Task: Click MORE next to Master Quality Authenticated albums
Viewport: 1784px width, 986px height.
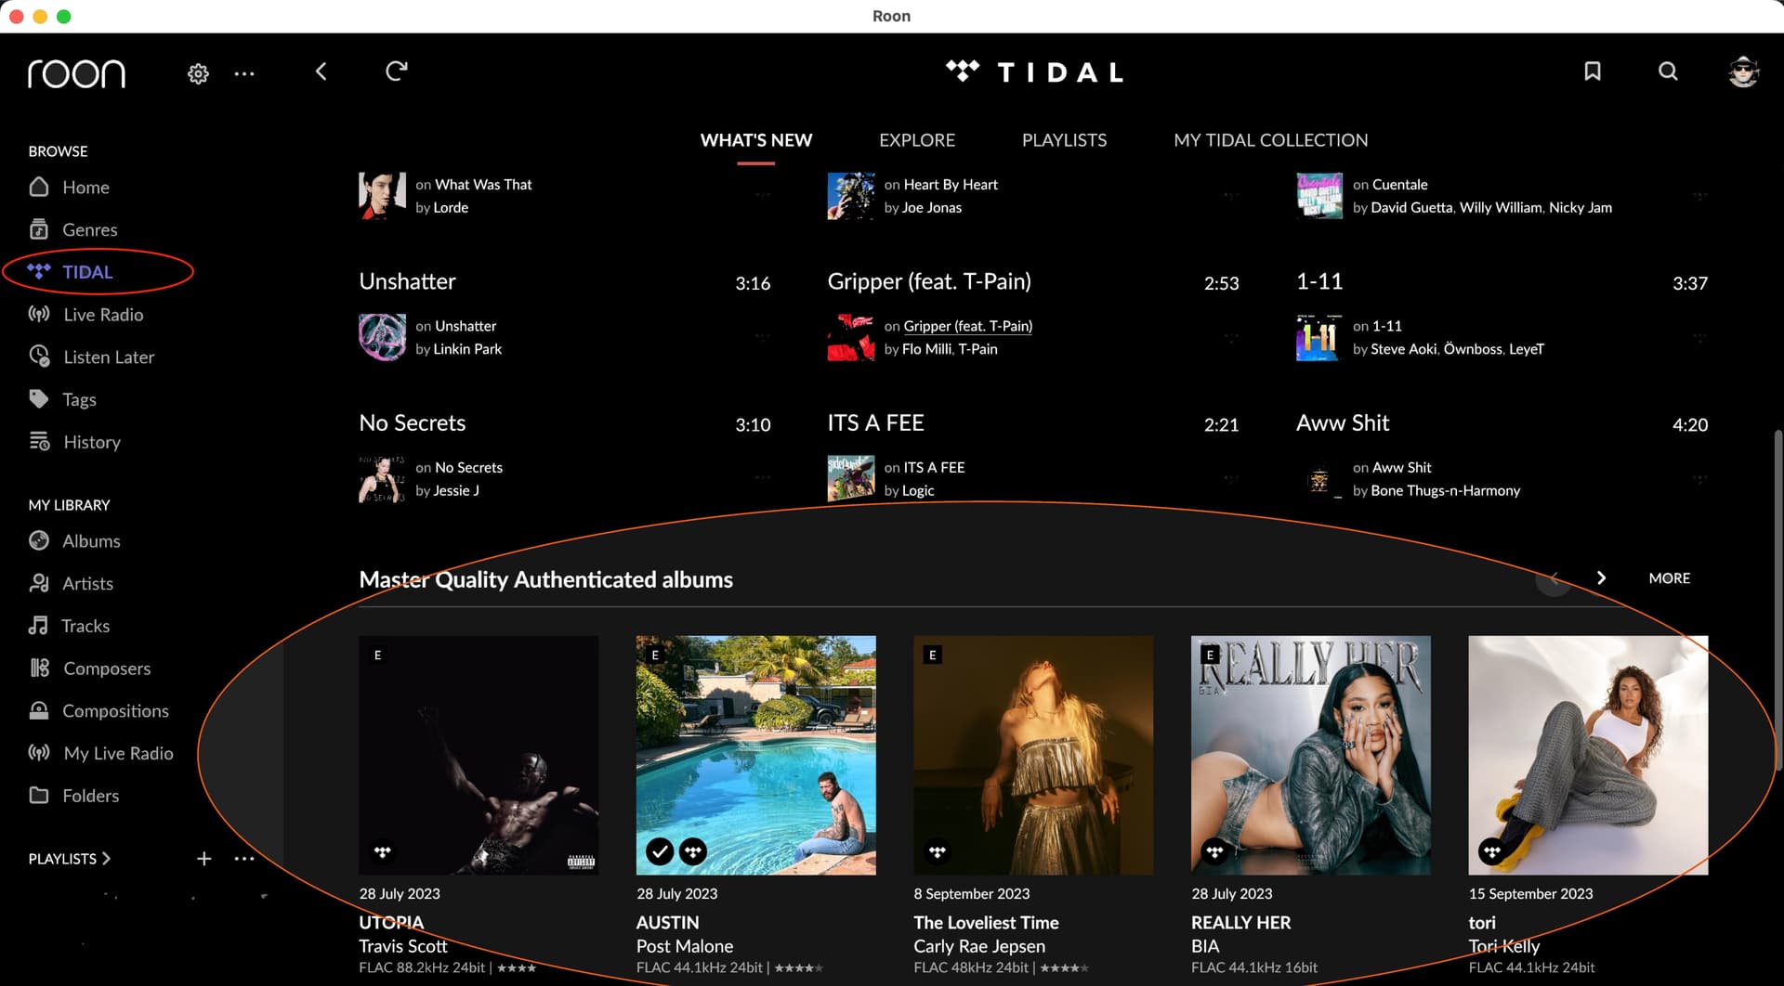Action: click(1669, 577)
